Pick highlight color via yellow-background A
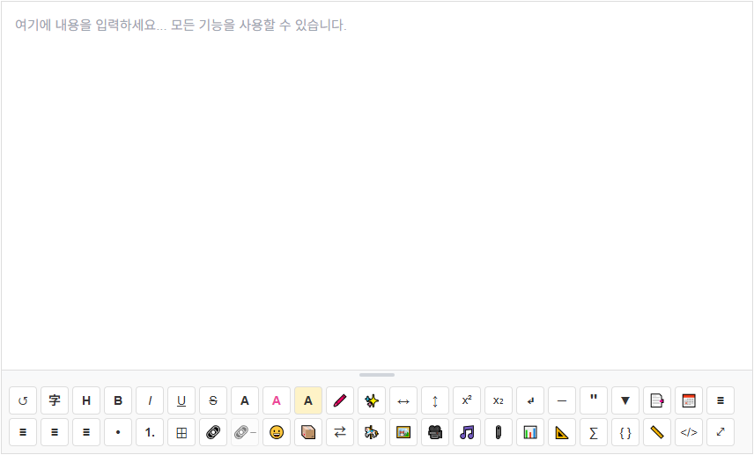This screenshot has width=754, height=455. (308, 400)
